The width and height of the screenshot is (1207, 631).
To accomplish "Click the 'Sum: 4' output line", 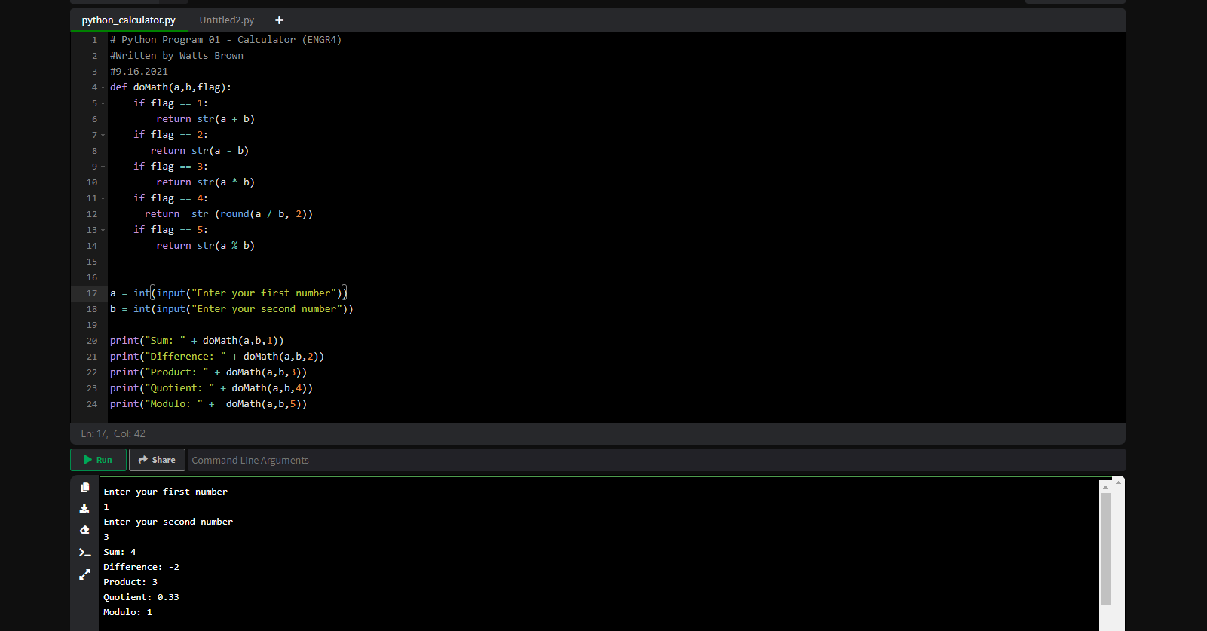I will (119, 552).
